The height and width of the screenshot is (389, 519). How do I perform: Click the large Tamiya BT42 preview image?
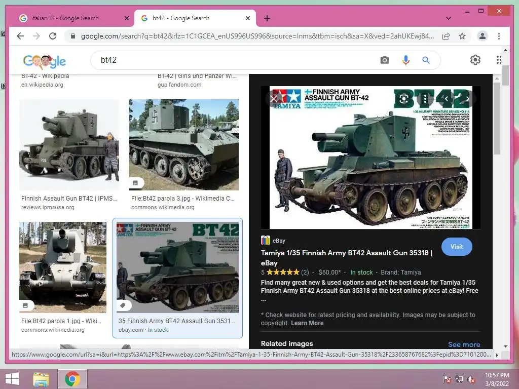(370, 158)
